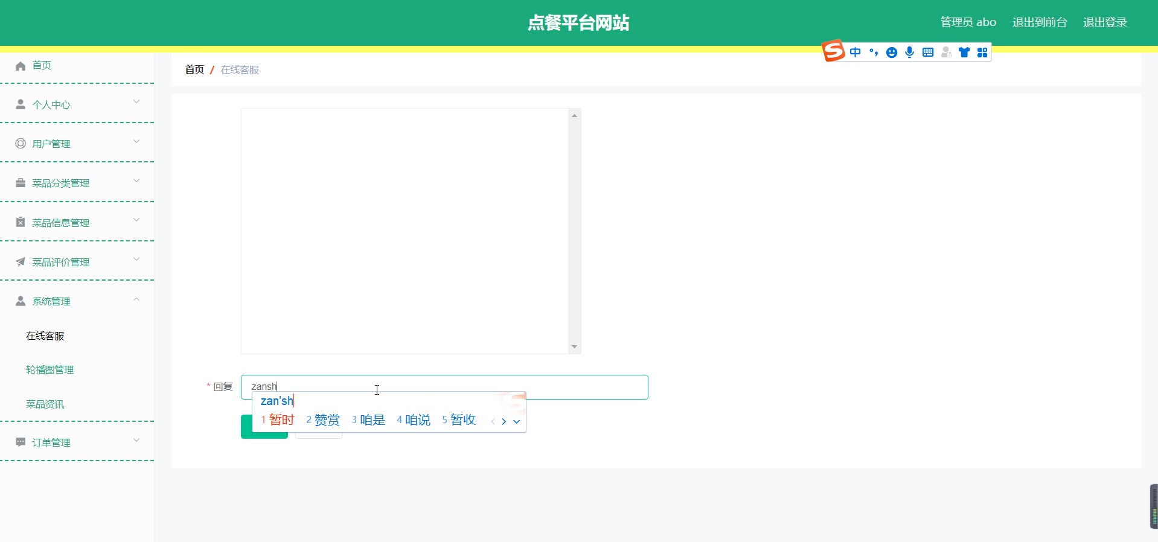Expand the 用户管理 menu chevron
Image resolution: width=1158 pixels, height=542 pixels.
tap(136, 141)
